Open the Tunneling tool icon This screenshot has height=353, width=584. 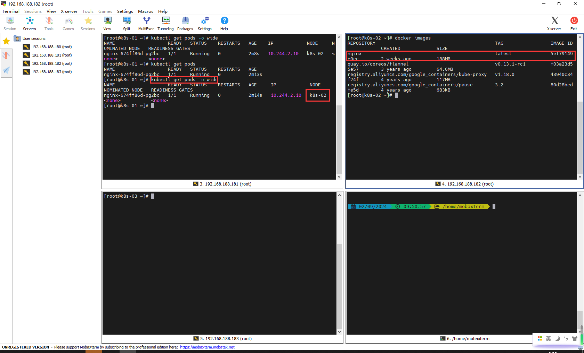(x=166, y=24)
